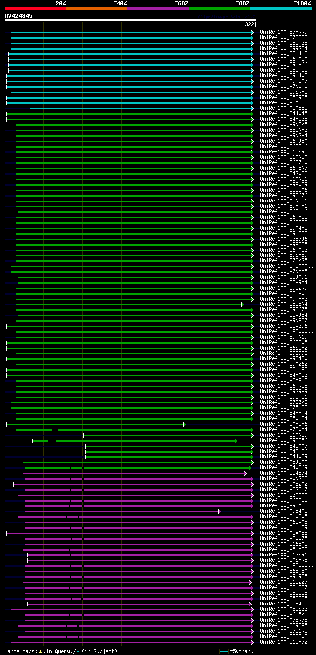Select hit label UniRef100_Q9SKY5
This screenshot has width=316, height=655.
(x=283, y=92)
